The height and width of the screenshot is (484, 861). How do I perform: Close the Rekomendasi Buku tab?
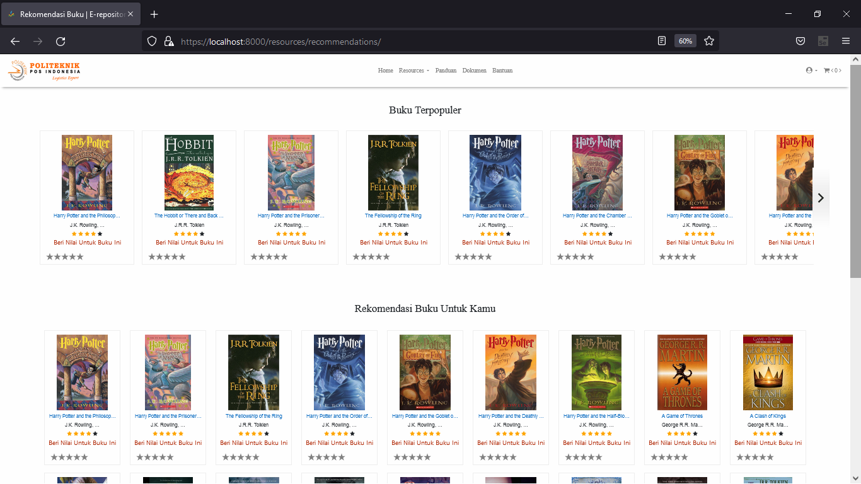click(x=130, y=14)
